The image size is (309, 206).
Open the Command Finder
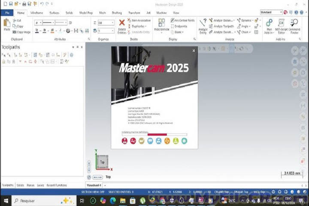coord(294,26)
